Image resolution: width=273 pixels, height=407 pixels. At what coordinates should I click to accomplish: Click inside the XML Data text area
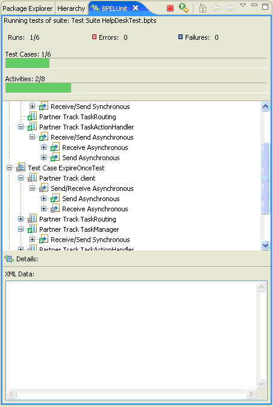point(131,335)
